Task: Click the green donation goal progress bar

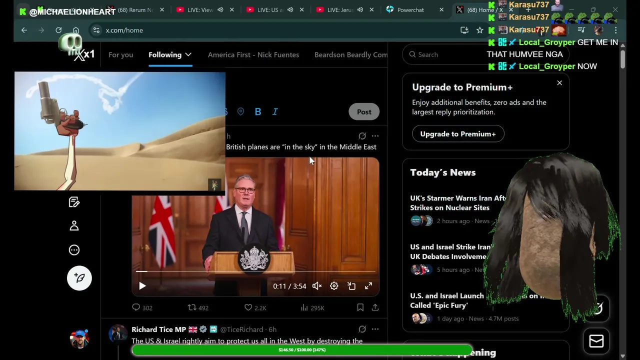Action: pyautogui.click(x=302, y=350)
